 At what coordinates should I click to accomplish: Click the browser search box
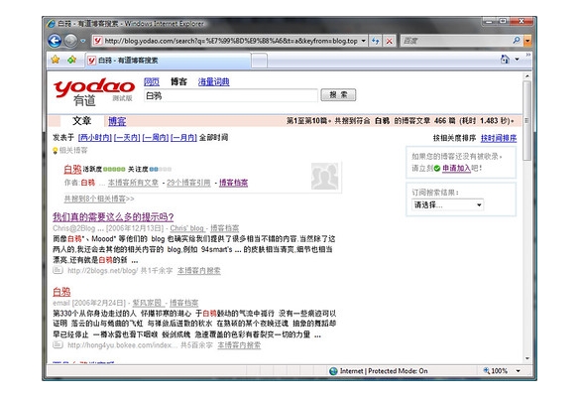coord(456,41)
